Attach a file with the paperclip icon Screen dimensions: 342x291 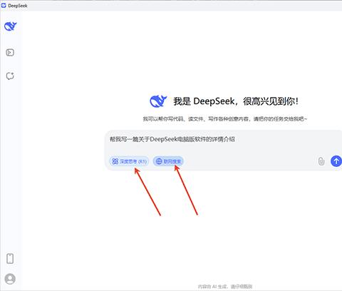[x=321, y=161]
